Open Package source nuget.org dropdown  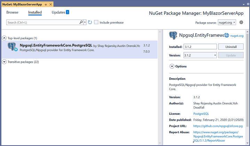point(227,23)
